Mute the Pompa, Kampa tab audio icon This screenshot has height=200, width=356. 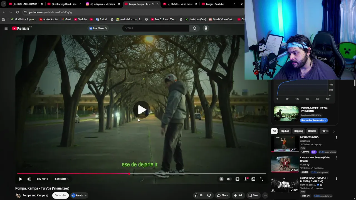coord(153,4)
